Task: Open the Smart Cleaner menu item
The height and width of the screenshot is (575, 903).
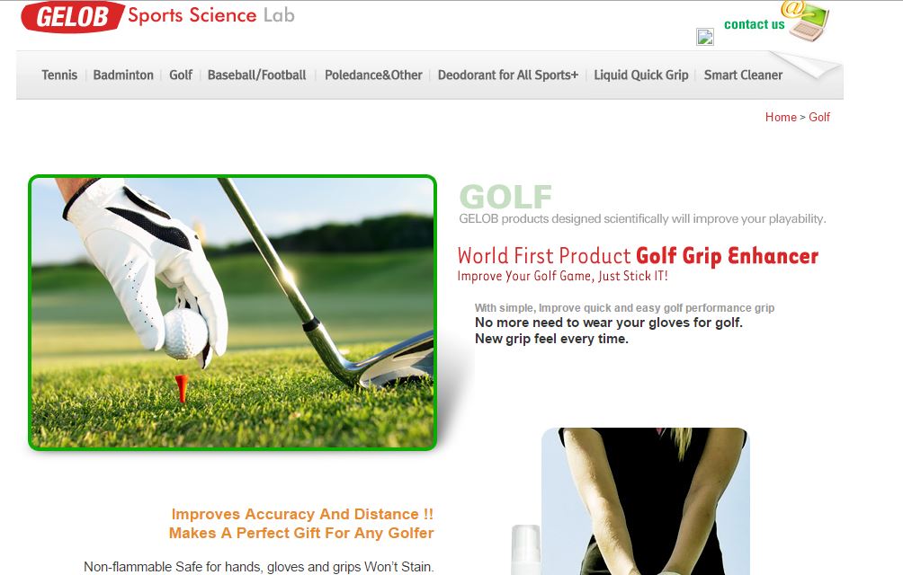Action: coord(743,75)
